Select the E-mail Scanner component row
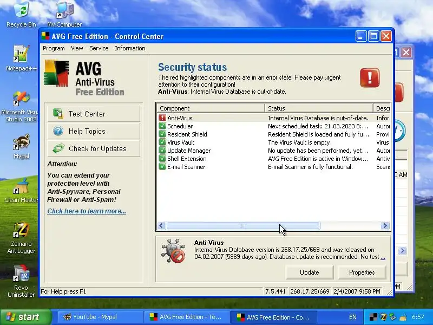Screen dimensions: 433x325 (x=273, y=167)
